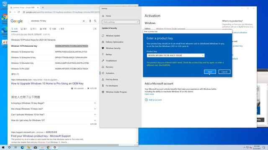
Task: Click Cancel in the product key dialog
Action: coord(224,72)
